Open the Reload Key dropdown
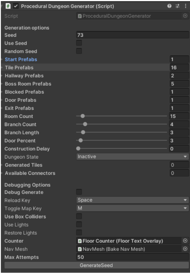190x273 pixels. point(132,200)
